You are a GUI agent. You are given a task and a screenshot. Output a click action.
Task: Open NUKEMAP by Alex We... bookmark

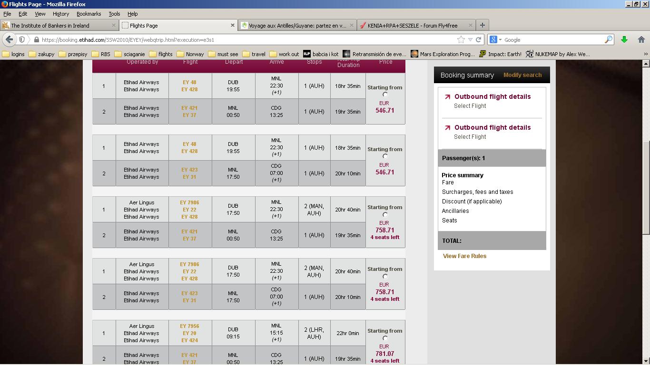click(558, 54)
